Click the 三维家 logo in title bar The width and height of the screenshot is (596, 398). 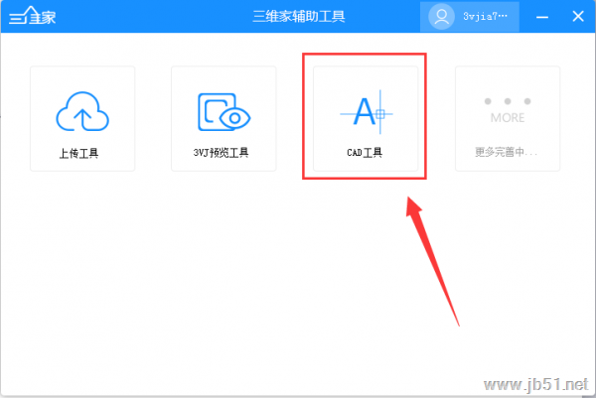33,16
